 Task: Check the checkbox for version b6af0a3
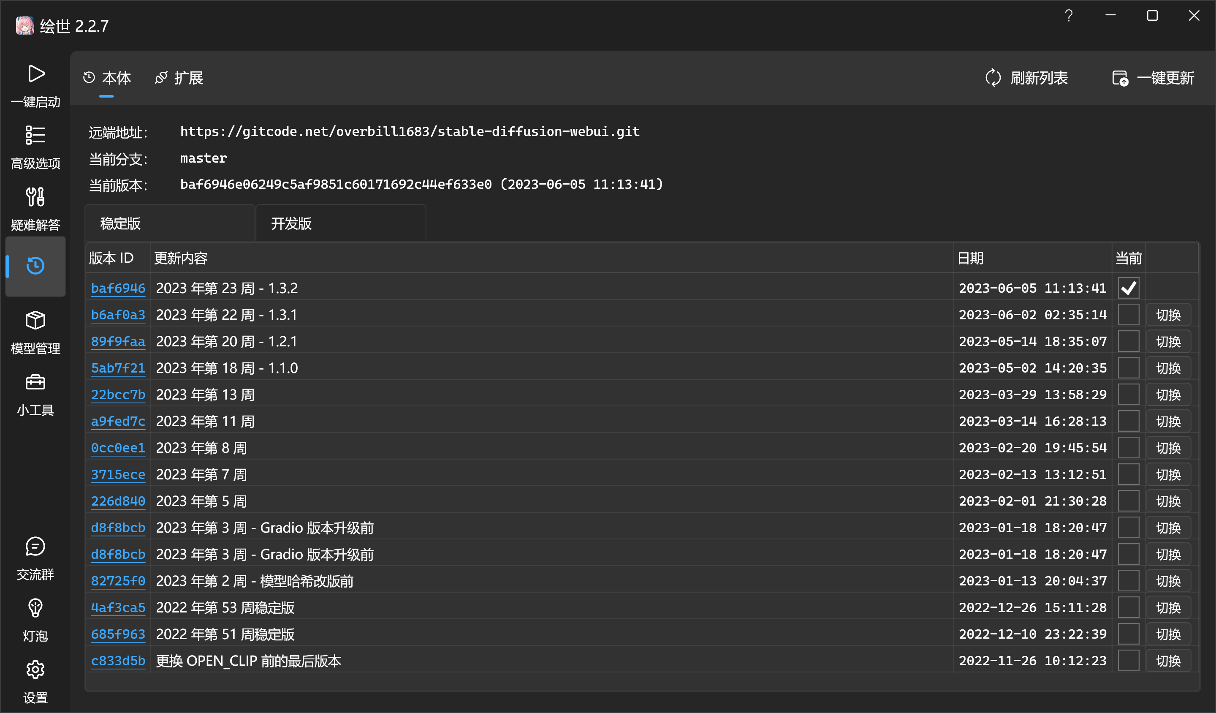1128,315
